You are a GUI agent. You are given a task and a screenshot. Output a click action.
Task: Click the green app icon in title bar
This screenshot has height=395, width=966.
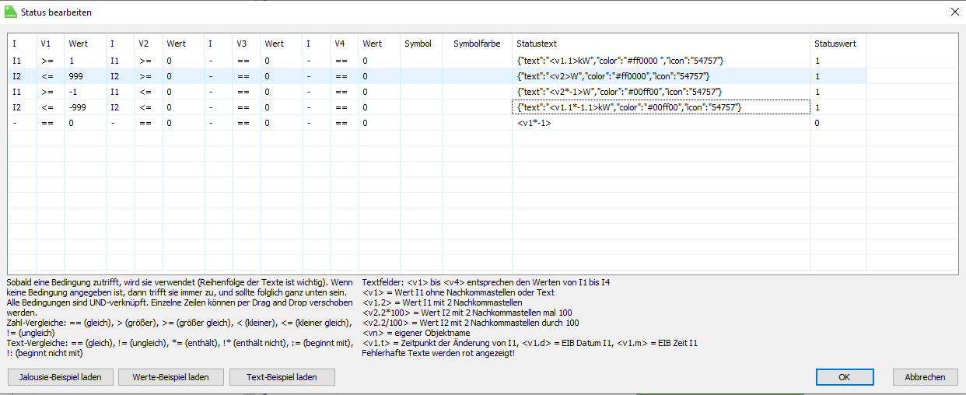coord(10,12)
